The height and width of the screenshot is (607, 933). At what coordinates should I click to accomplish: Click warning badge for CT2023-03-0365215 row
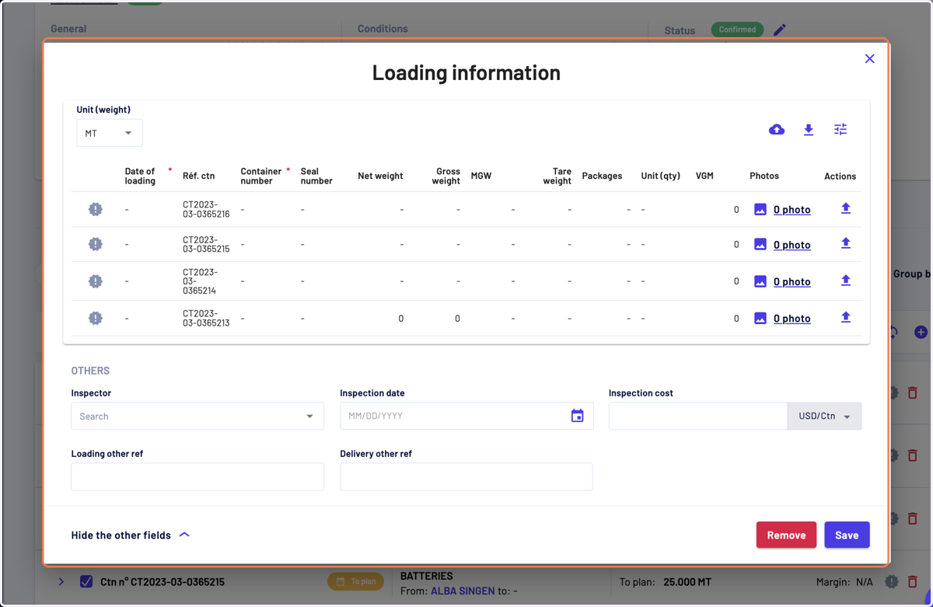point(96,244)
